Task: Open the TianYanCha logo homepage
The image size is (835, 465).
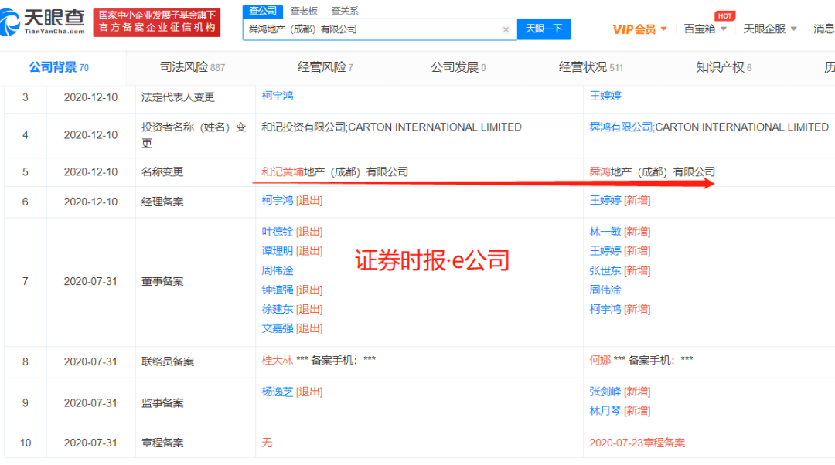Action: [43, 22]
